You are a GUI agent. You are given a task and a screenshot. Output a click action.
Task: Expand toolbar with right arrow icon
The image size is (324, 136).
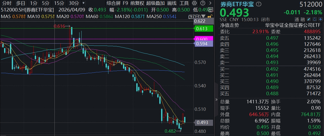tap(210, 3)
